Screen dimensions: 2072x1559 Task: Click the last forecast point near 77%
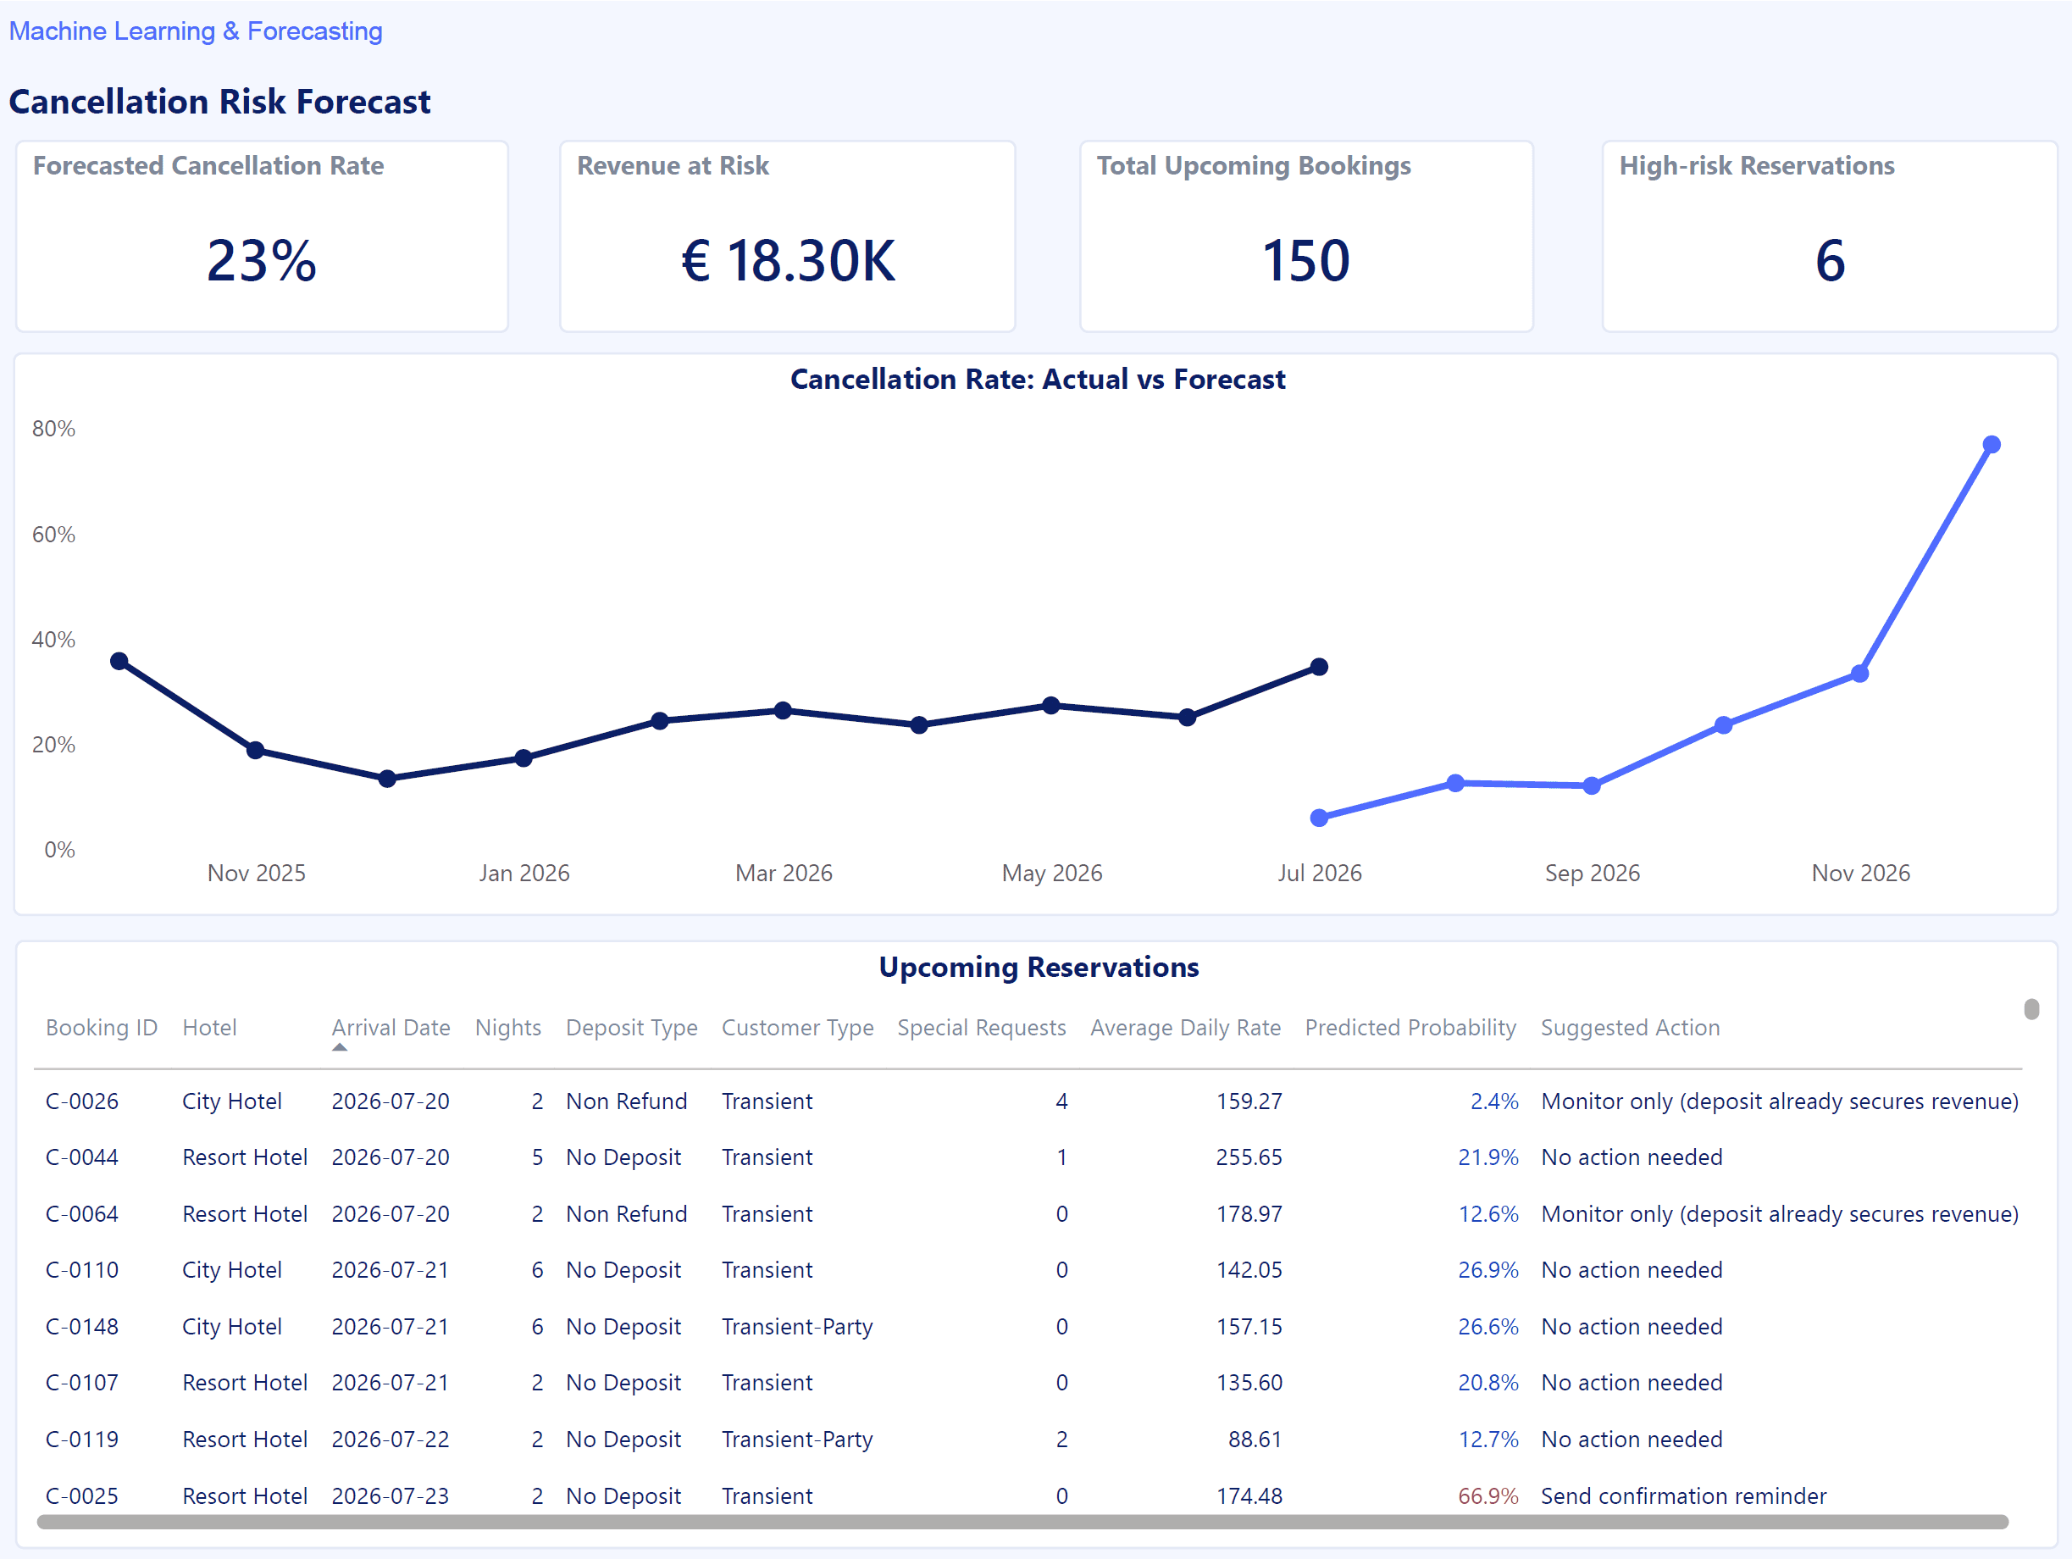coord(1992,445)
